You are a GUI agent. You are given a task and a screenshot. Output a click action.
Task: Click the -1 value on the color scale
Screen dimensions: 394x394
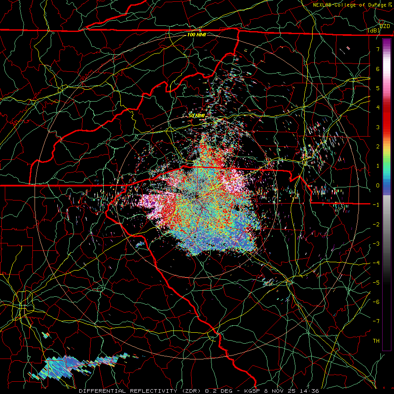click(376, 205)
